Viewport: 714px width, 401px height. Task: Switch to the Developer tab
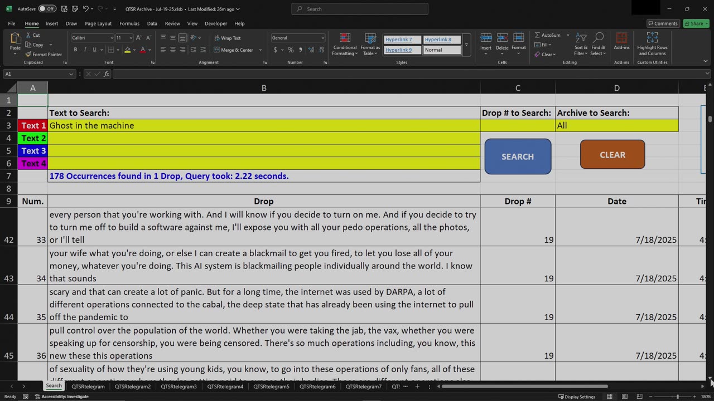pyautogui.click(x=216, y=23)
